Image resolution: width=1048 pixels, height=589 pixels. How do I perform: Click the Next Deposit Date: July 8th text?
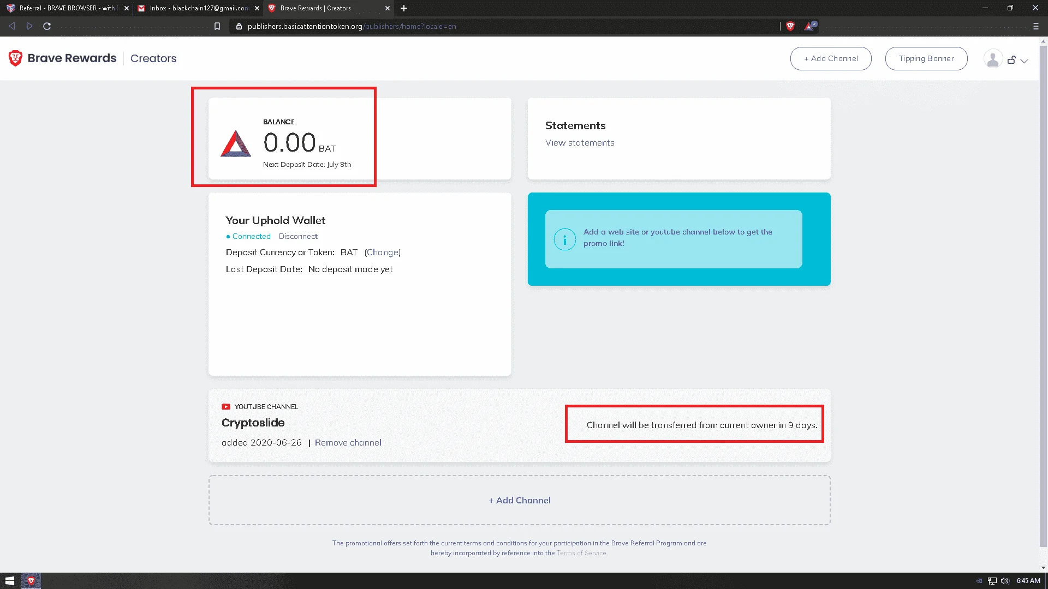coord(307,165)
